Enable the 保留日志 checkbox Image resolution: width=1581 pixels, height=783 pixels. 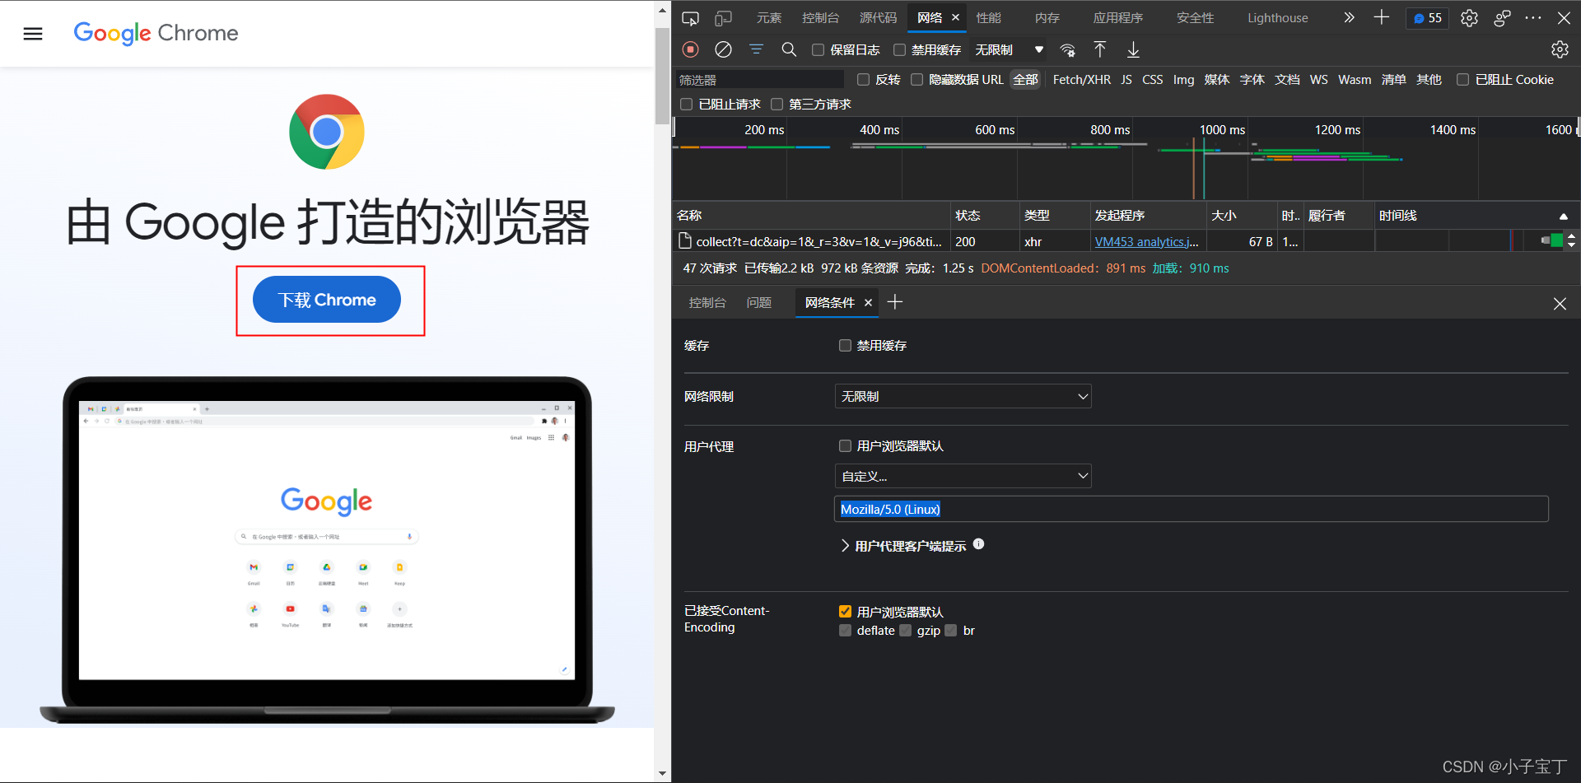click(818, 50)
